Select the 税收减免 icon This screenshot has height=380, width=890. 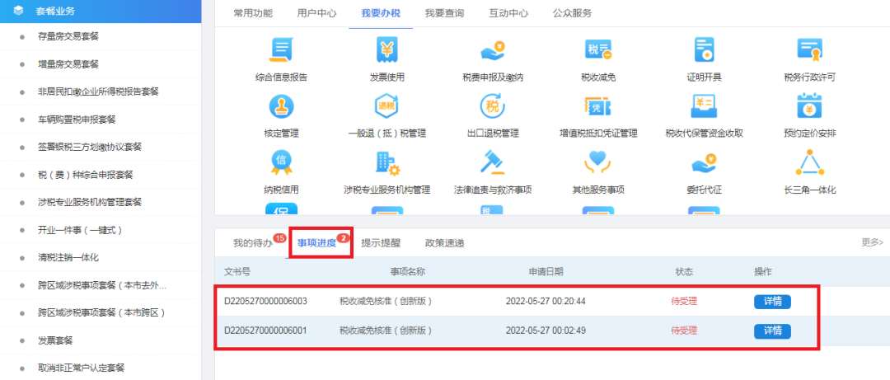(x=597, y=51)
